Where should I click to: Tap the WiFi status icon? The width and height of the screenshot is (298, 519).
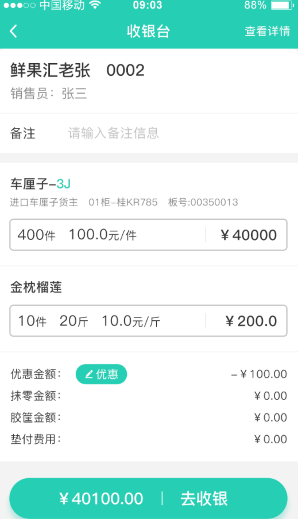(x=95, y=5)
